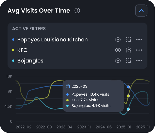The height and width of the screenshot is (133, 155).
Task: Open more options for Popeyes Louisiana Kitchen
Action: click(x=139, y=40)
